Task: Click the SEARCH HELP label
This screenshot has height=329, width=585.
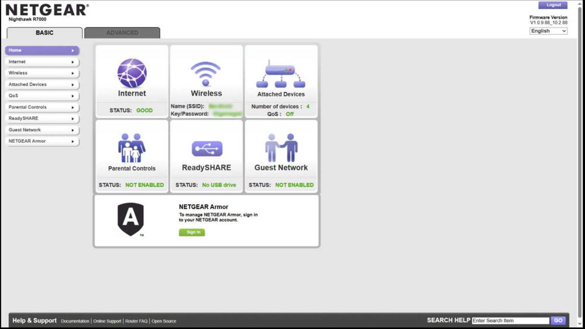Action: coord(449,320)
